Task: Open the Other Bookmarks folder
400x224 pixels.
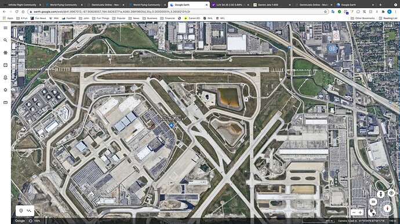Action: tap(363, 18)
